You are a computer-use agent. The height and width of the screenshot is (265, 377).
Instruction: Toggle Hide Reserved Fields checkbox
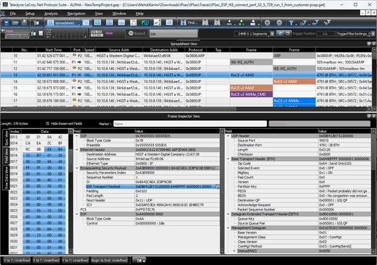[x=48, y=124]
